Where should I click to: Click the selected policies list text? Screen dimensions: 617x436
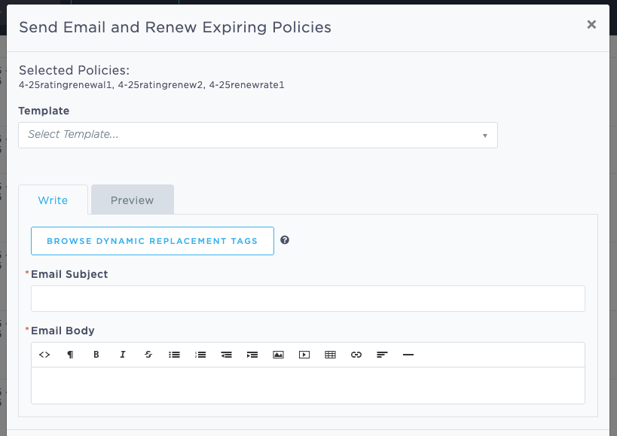pos(151,85)
